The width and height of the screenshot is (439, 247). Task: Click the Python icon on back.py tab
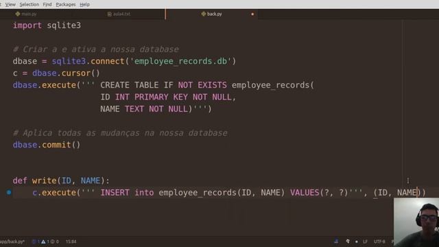pos(204,14)
